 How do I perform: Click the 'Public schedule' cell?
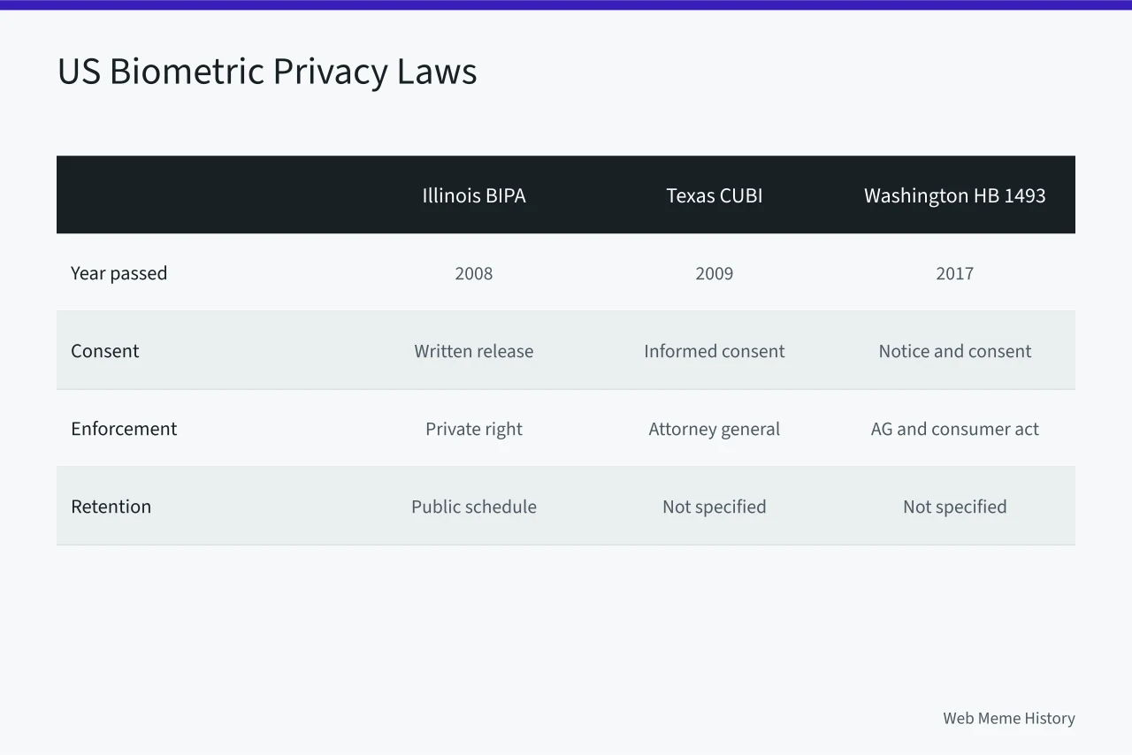coord(474,507)
